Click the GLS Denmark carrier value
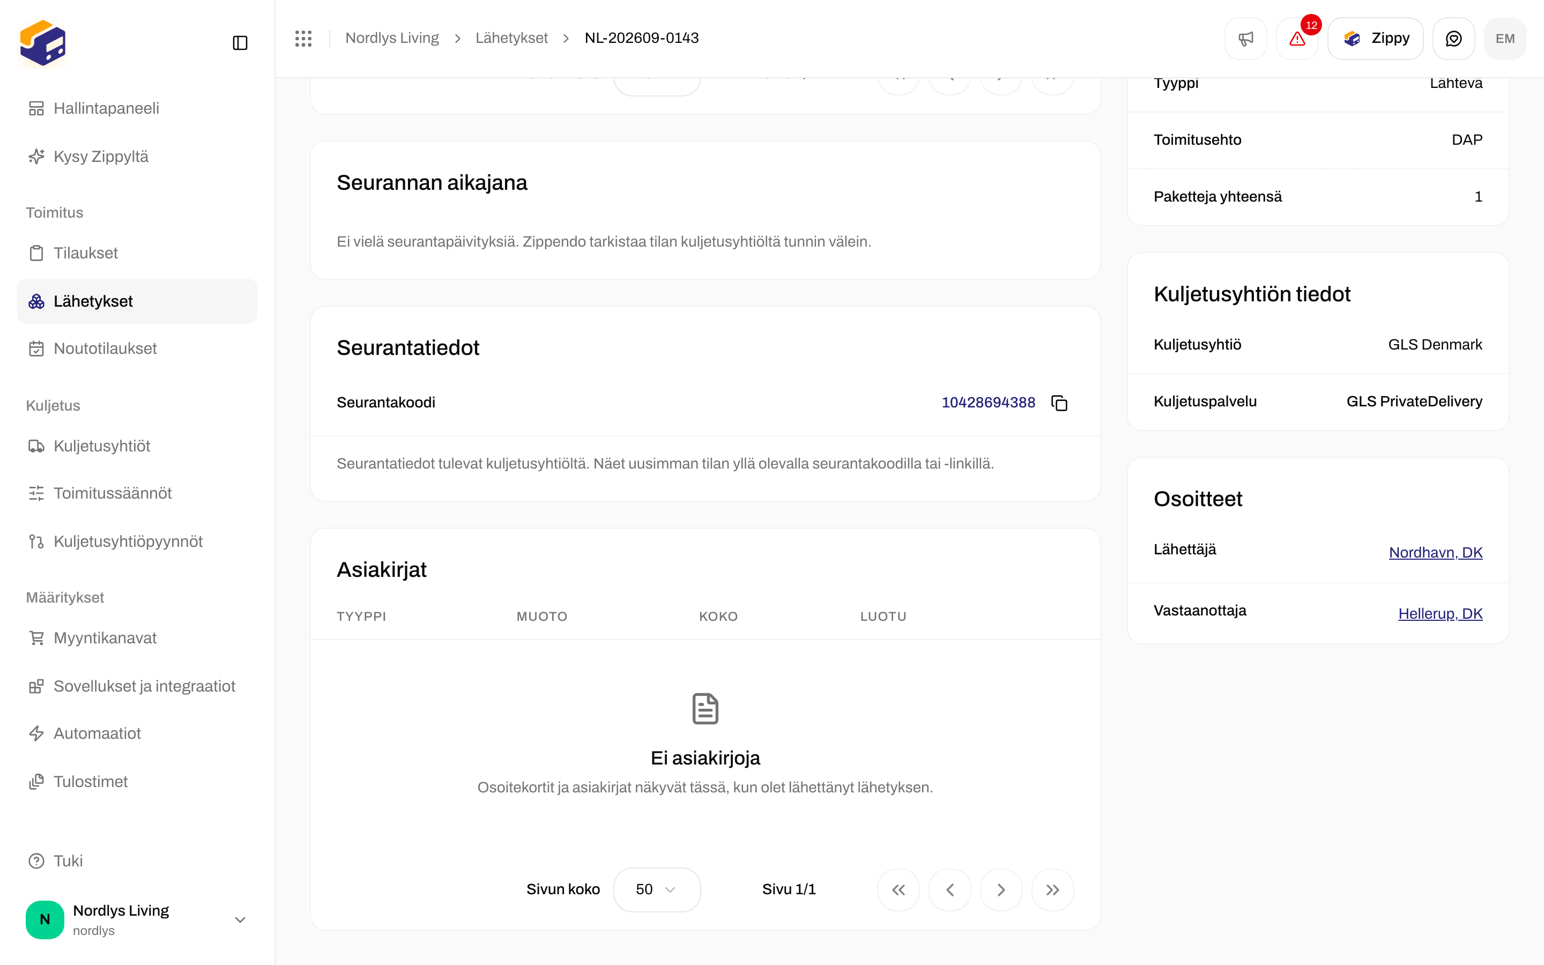The image size is (1544, 965). point(1435,345)
